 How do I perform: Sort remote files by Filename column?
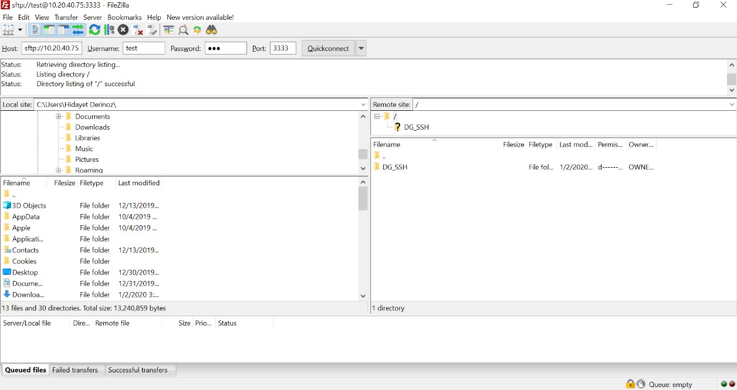click(434, 144)
